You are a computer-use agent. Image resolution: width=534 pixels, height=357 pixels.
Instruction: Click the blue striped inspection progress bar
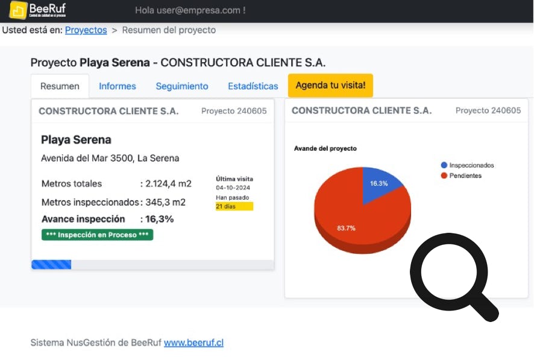(51, 264)
